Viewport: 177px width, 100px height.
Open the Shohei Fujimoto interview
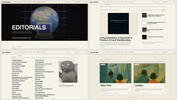coord(16,85)
